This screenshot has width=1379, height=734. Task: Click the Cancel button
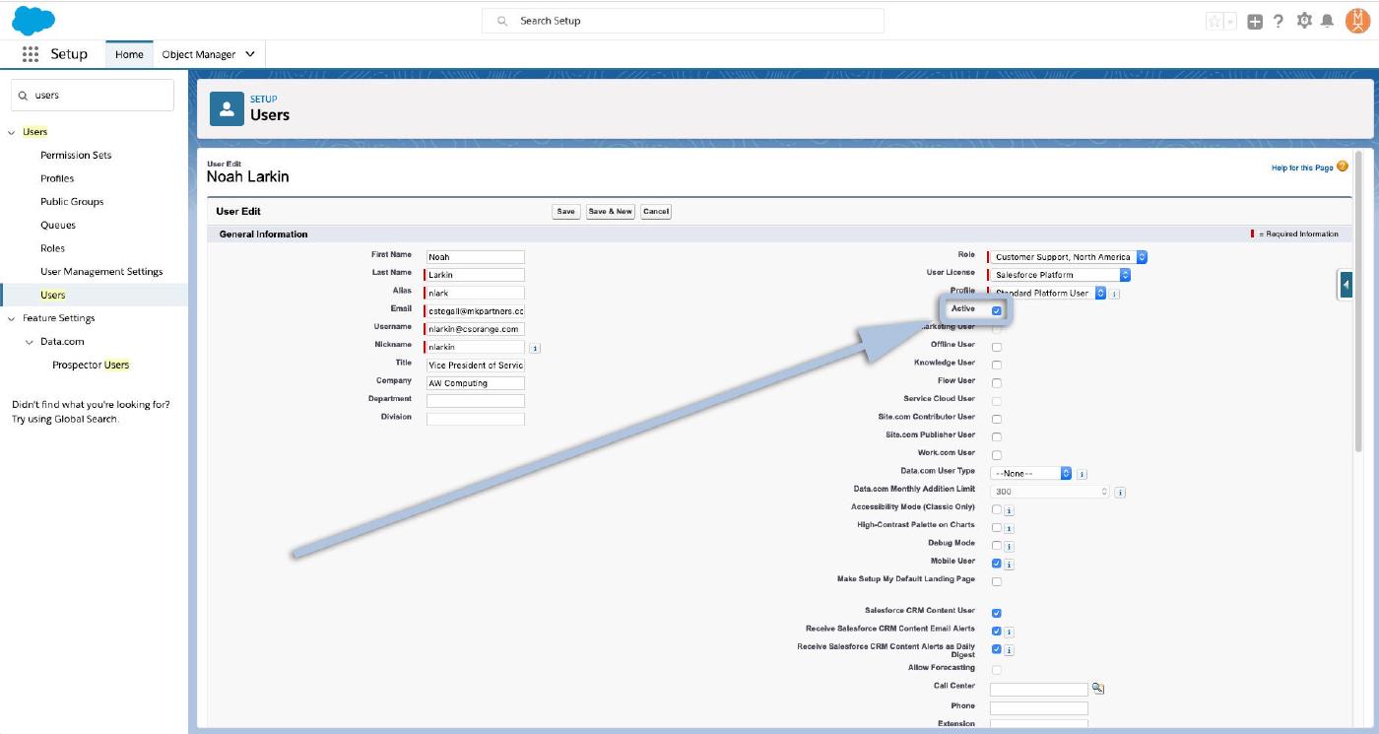click(655, 211)
